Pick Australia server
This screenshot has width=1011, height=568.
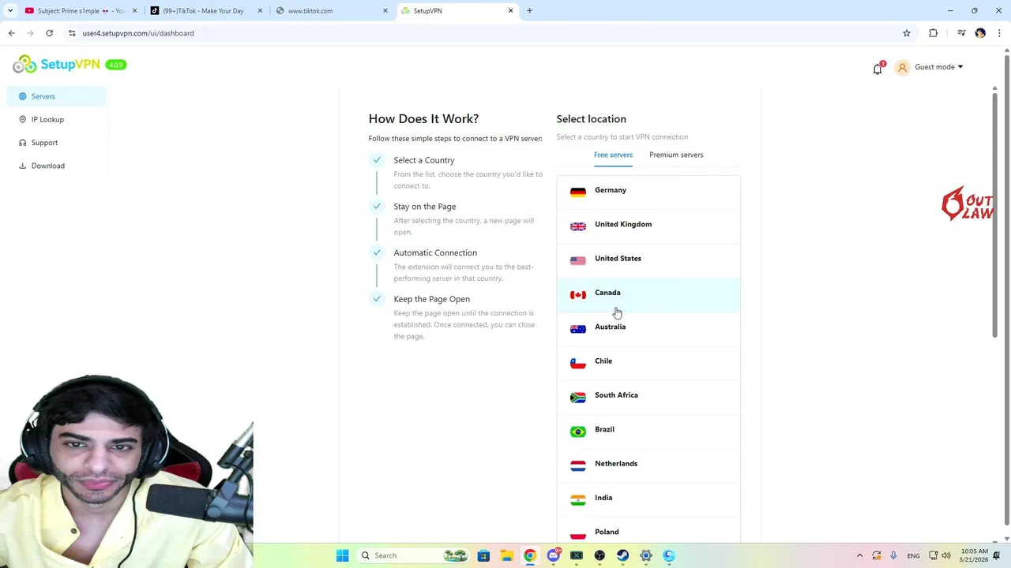point(648,327)
